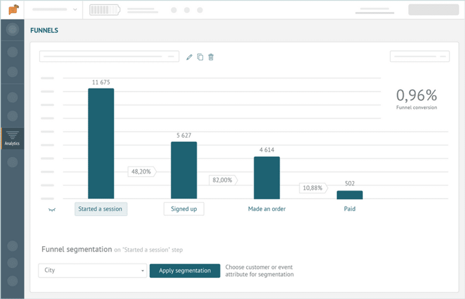Click the closed-eye icon below the chart
465x299 pixels.
(x=52, y=210)
